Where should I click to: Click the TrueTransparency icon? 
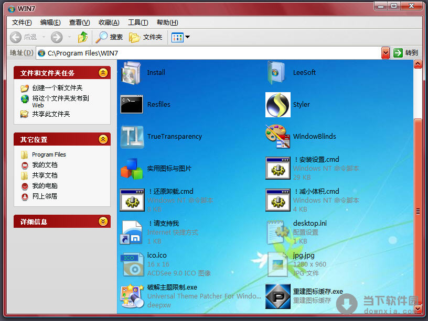click(x=132, y=137)
